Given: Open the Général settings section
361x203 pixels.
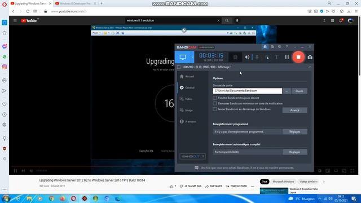Looking at the screenshot, I should pos(187,88).
